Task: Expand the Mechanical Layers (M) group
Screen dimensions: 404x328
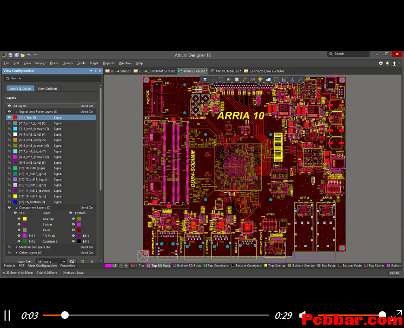Action: coord(16,247)
